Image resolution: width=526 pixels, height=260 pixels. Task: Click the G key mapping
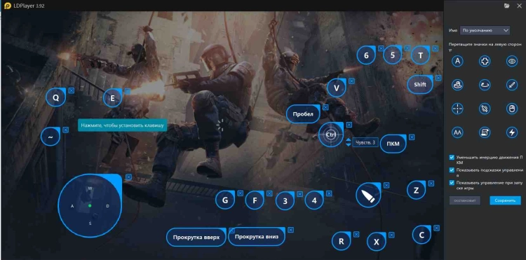point(225,200)
